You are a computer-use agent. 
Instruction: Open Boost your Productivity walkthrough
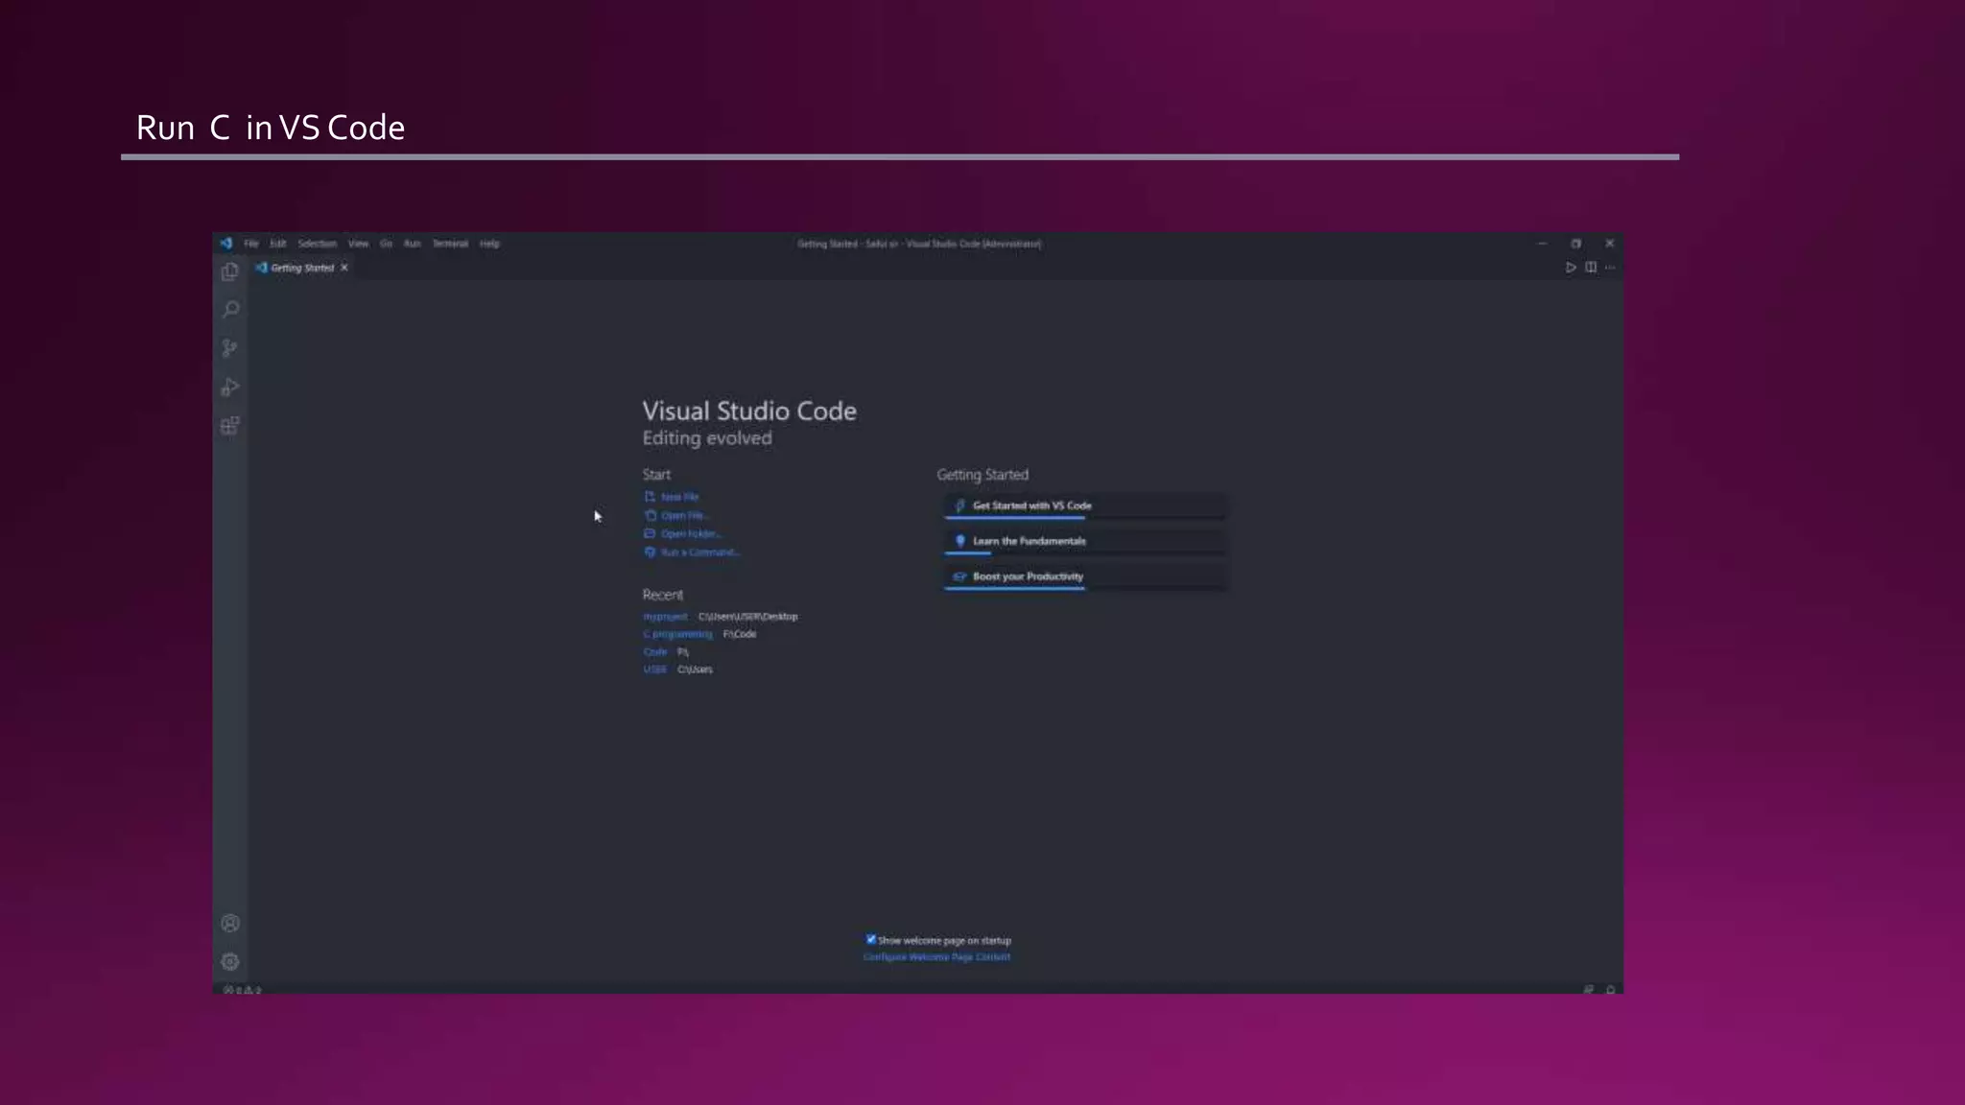(x=1085, y=576)
